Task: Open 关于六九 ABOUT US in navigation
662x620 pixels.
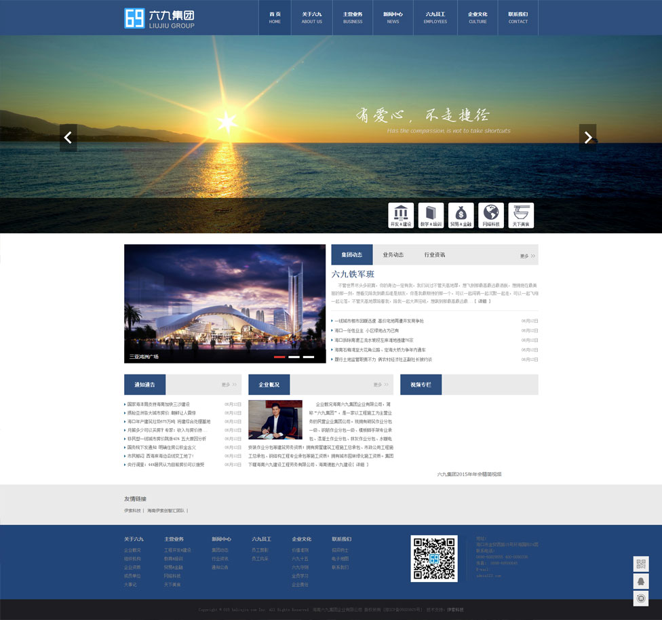Action: [312, 18]
